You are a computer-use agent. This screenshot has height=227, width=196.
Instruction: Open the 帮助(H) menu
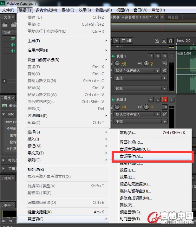click(158, 10)
